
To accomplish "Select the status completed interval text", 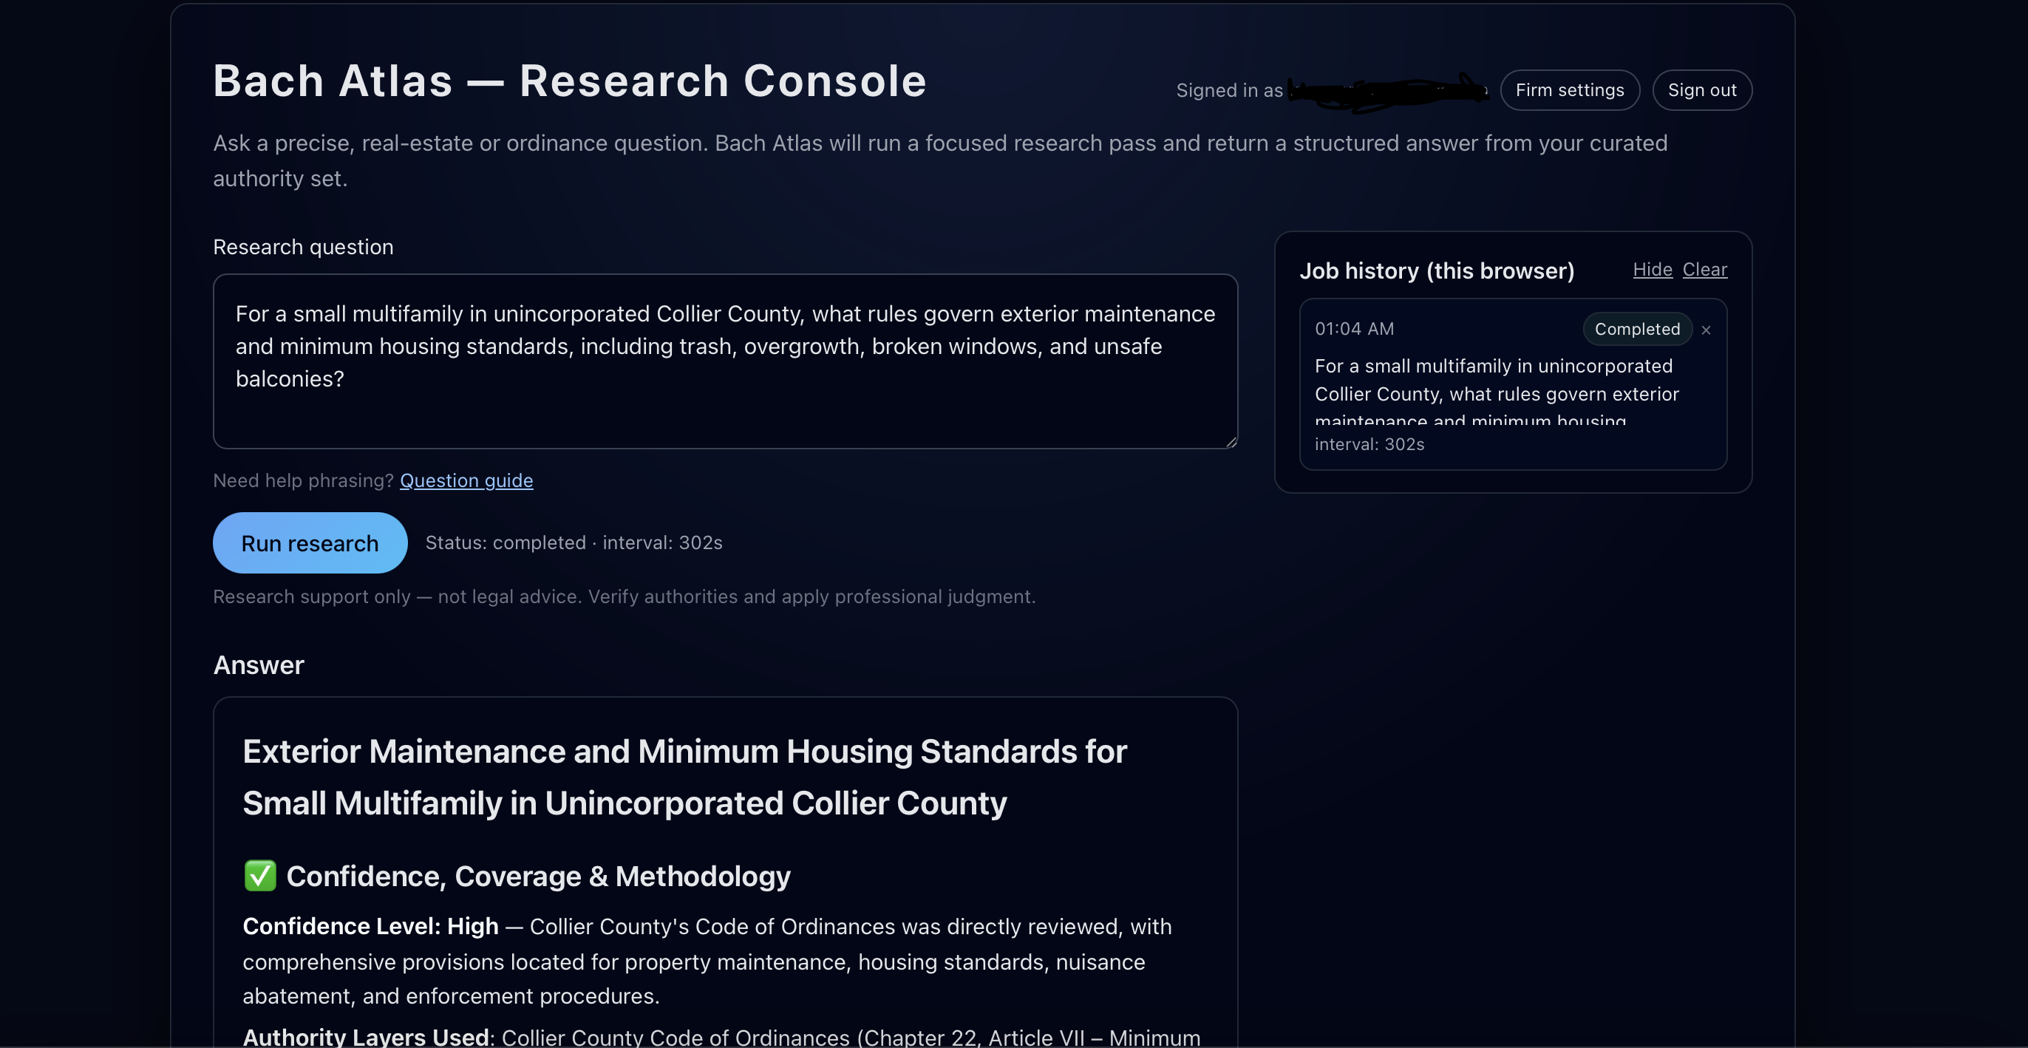I will tap(573, 542).
